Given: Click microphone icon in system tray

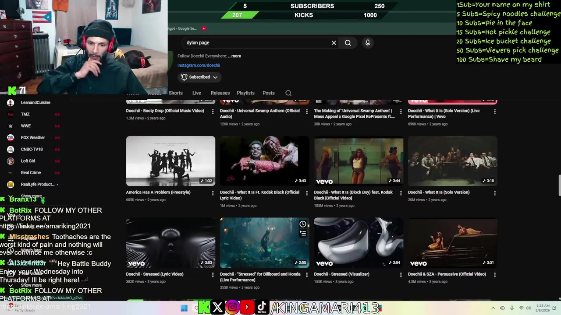Looking at the screenshot, I should tap(512, 308).
